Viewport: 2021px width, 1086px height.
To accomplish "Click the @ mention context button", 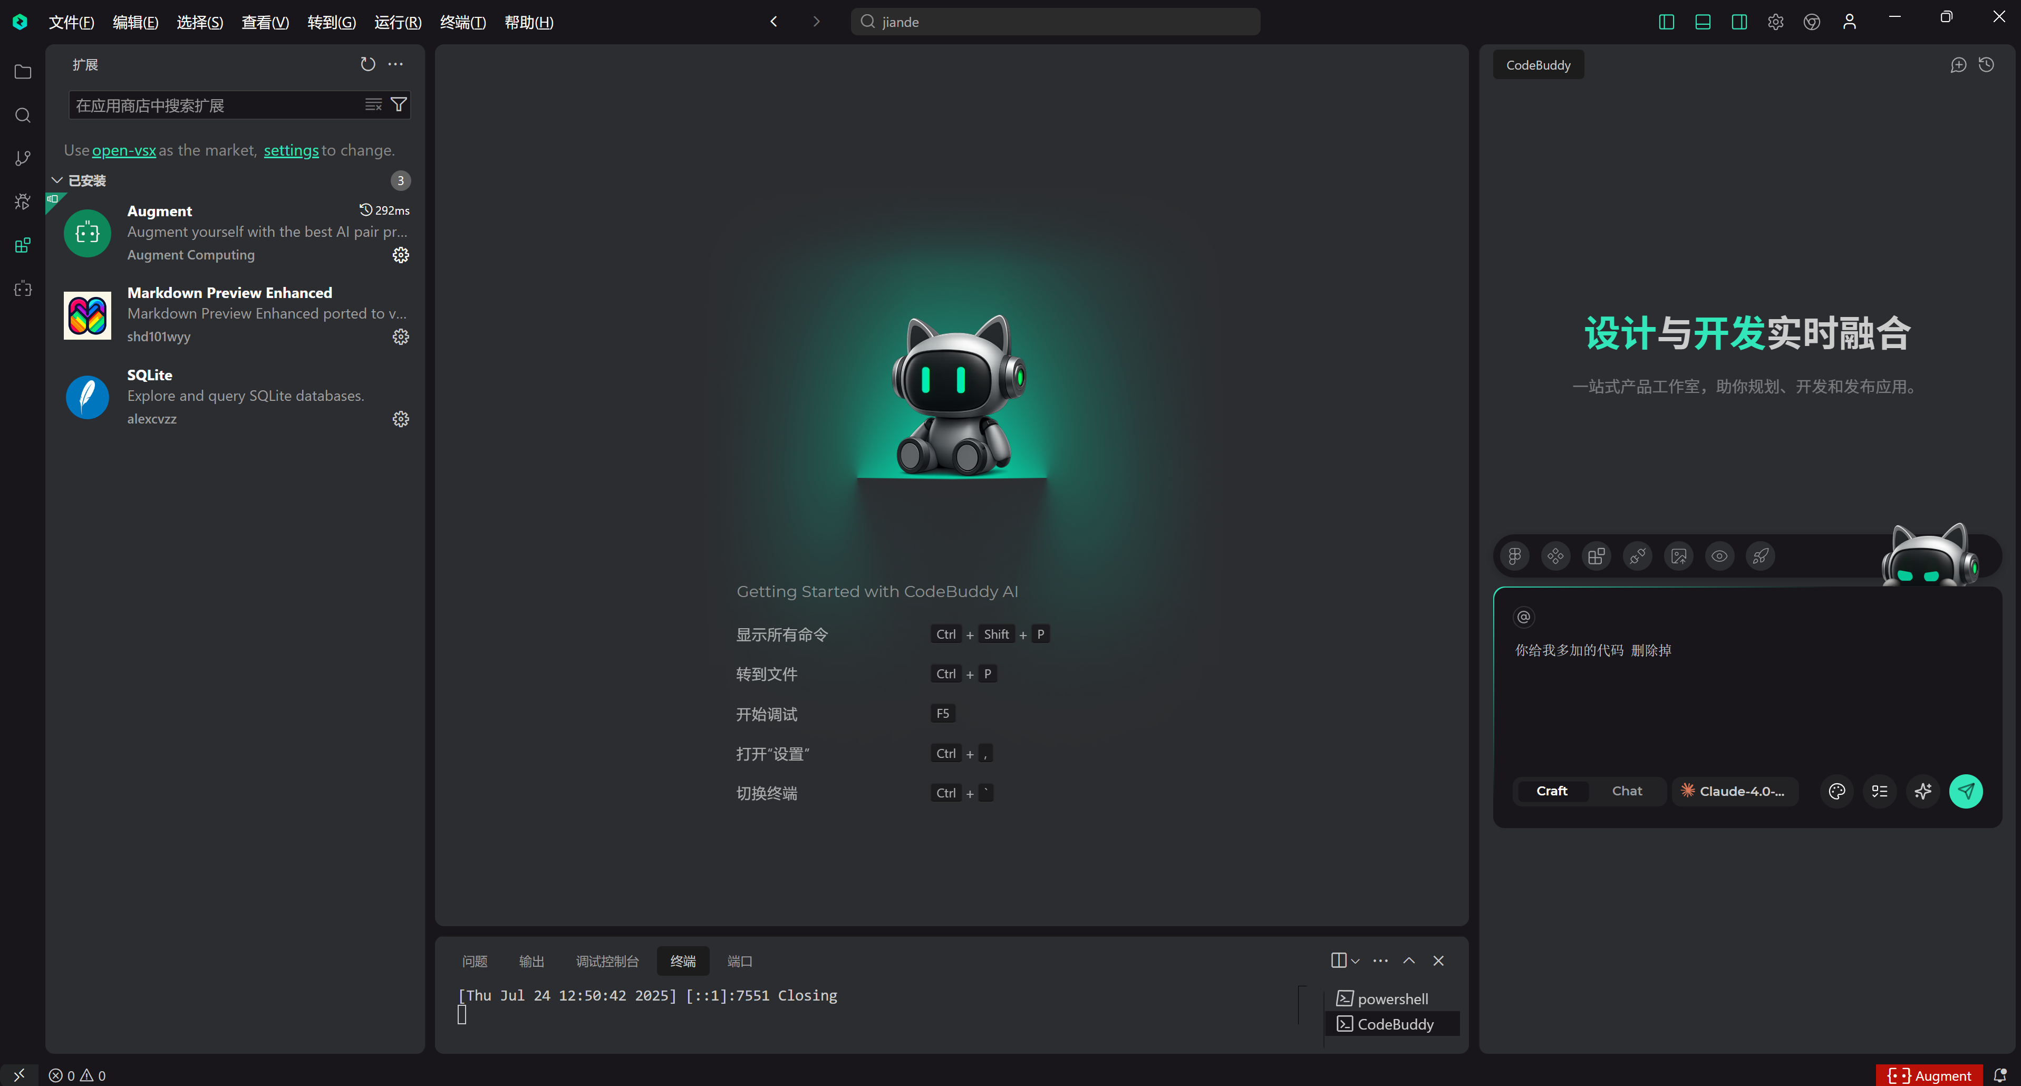I will (x=1524, y=617).
